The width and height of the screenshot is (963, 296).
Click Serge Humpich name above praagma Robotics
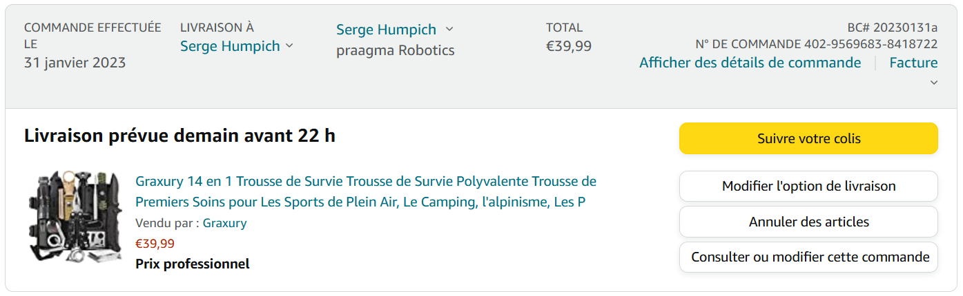[386, 30]
